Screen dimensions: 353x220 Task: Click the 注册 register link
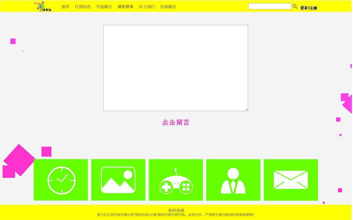(x=313, y=8)
